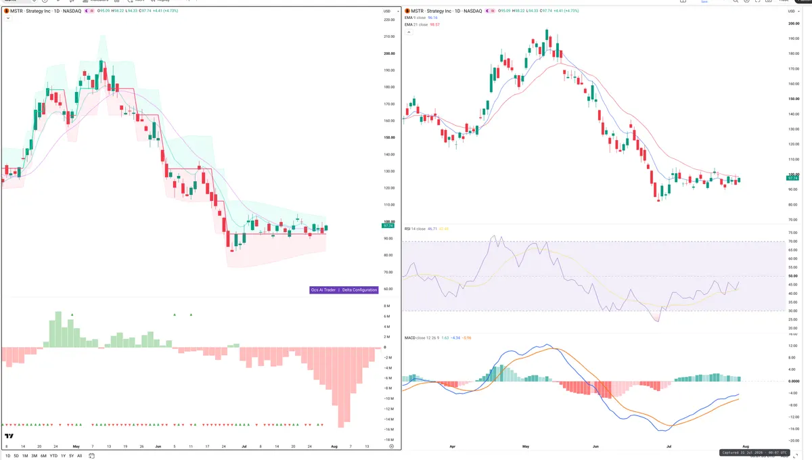The image size is (812, 460).
Task: Open the time-axis settings gear, left chart
Action: pos(392,446)
